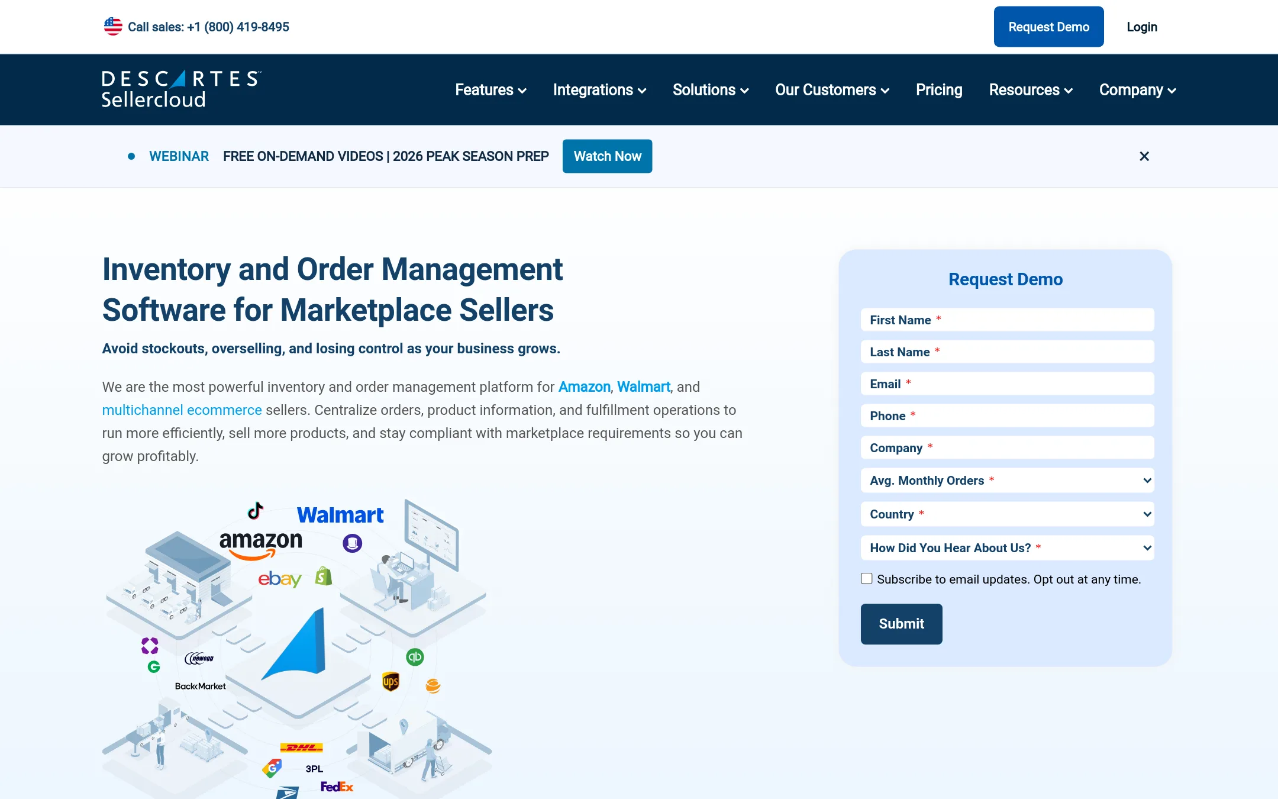Click the US flag icon
Viewport: 1278px width, 799px height.
tap(113, 27)
